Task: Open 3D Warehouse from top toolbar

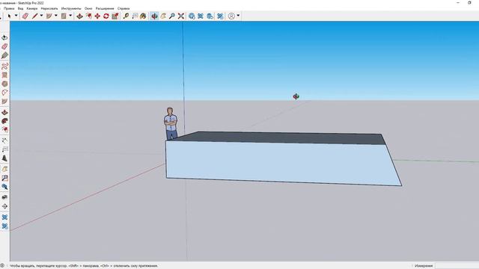Action: [192, 16]
